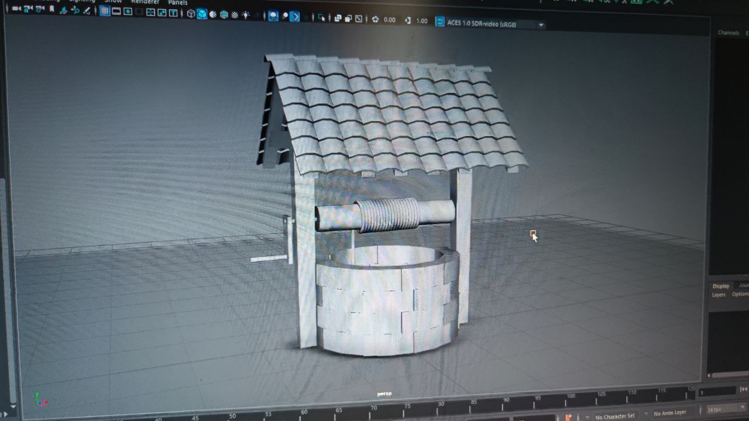Viewport: 749px width, 421px height.
Task: Toggle the X-ray icon
Action: click(338, 18)
